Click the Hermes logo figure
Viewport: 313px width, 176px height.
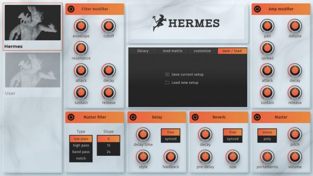tap(159, 23)
